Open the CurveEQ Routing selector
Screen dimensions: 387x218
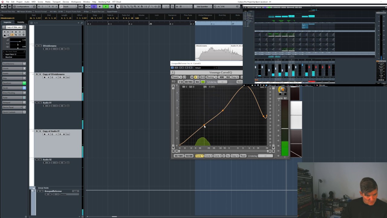tap(210, 77)
